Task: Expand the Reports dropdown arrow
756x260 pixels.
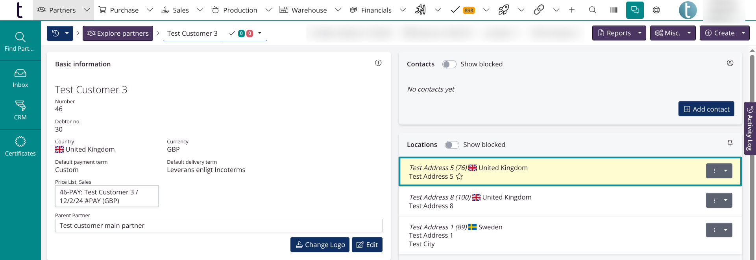Action: point(640,33)
